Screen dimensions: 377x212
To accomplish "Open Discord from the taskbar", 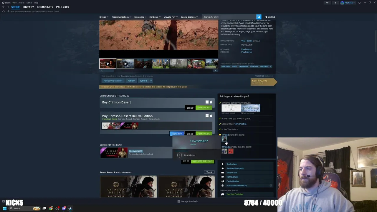I will (x=64, y=208).
